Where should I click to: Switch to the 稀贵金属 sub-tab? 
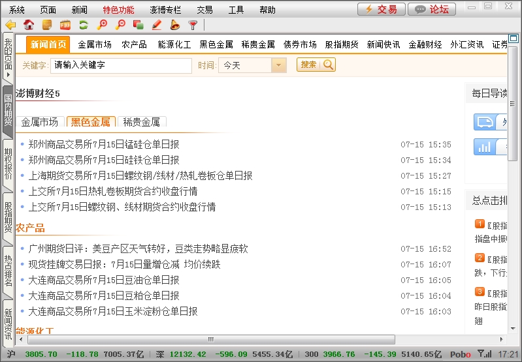[142, 122]
